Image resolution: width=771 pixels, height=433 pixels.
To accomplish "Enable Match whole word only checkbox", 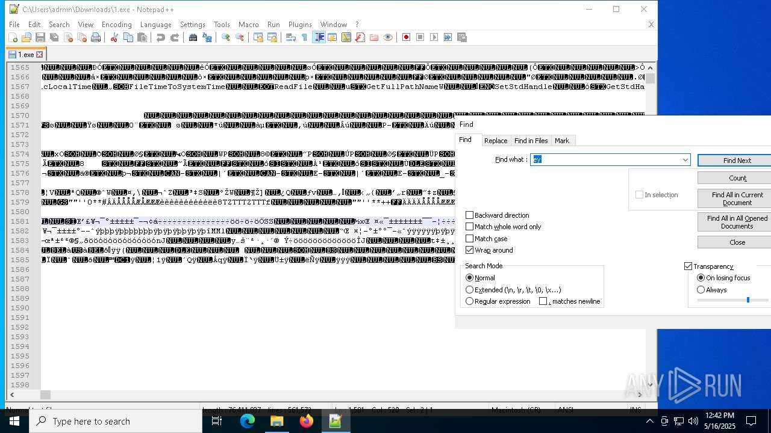I will click(470, 227).
